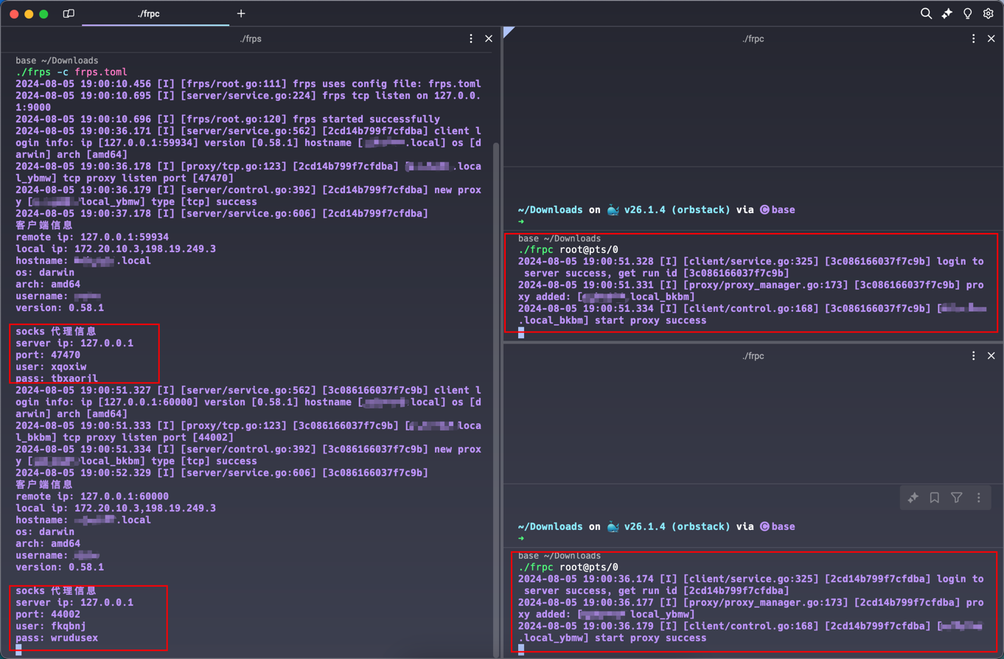The width and height of the screenshot is (1004, 659).
Task: Click the Docker whale icon in bottom ./frpc prompt
Action: [x=613, y=527]
